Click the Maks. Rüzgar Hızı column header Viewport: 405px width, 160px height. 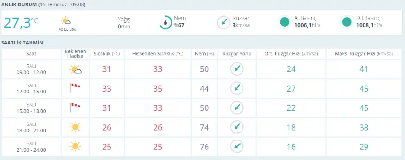364,54
